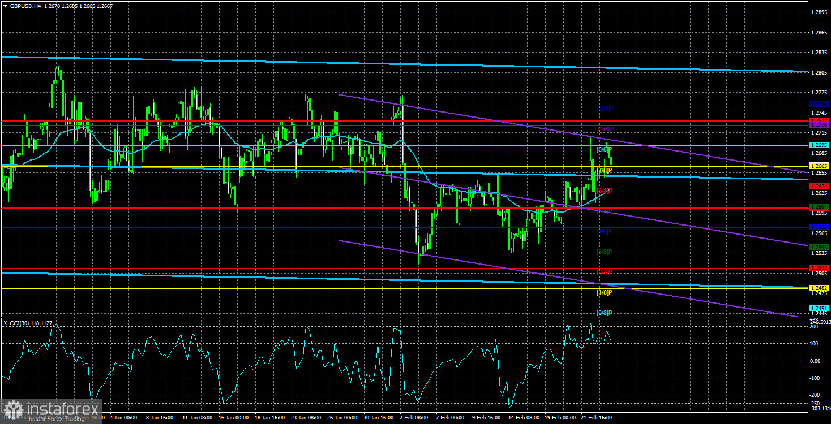
Task: Click the purple 1.2726 price tag
Action: [x=819, y=125]
